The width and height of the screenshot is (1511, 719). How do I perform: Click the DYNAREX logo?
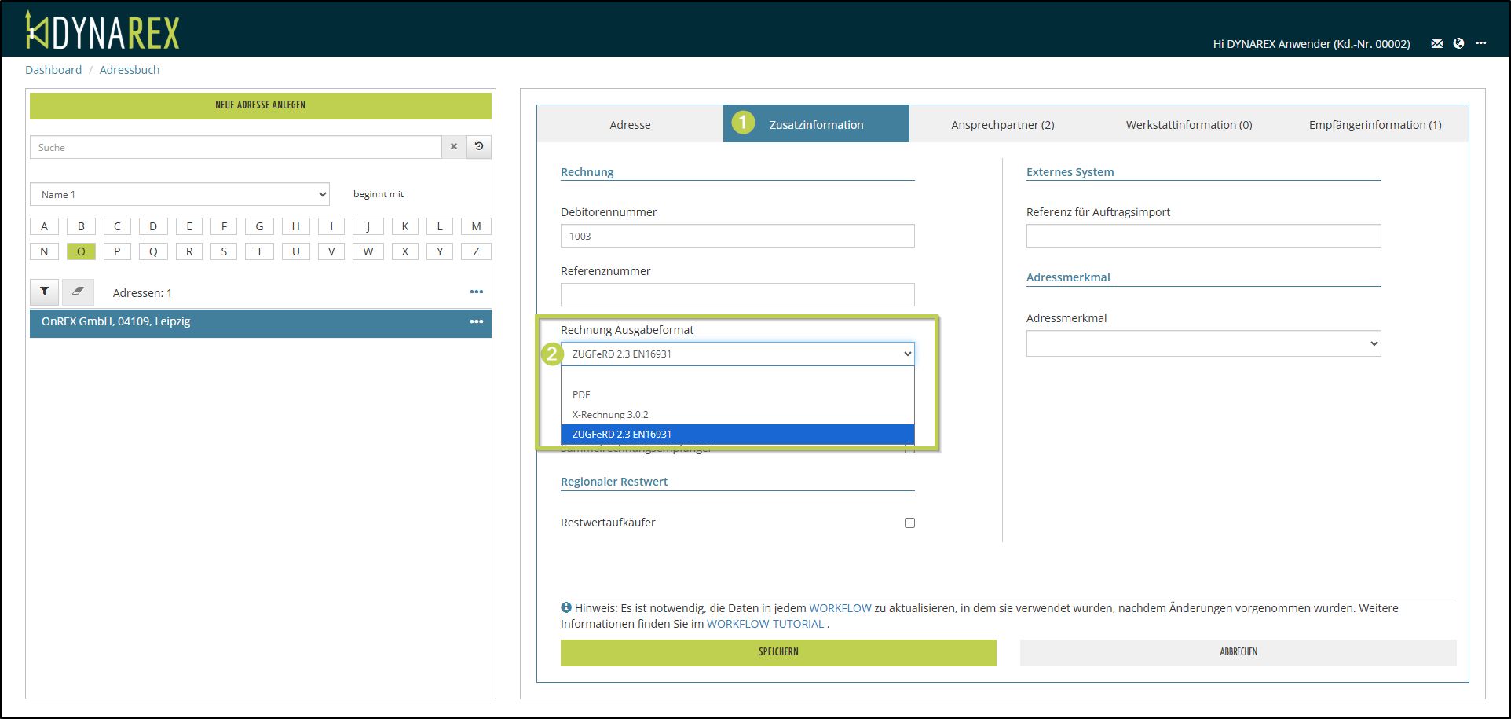click(x=103, y=31)
